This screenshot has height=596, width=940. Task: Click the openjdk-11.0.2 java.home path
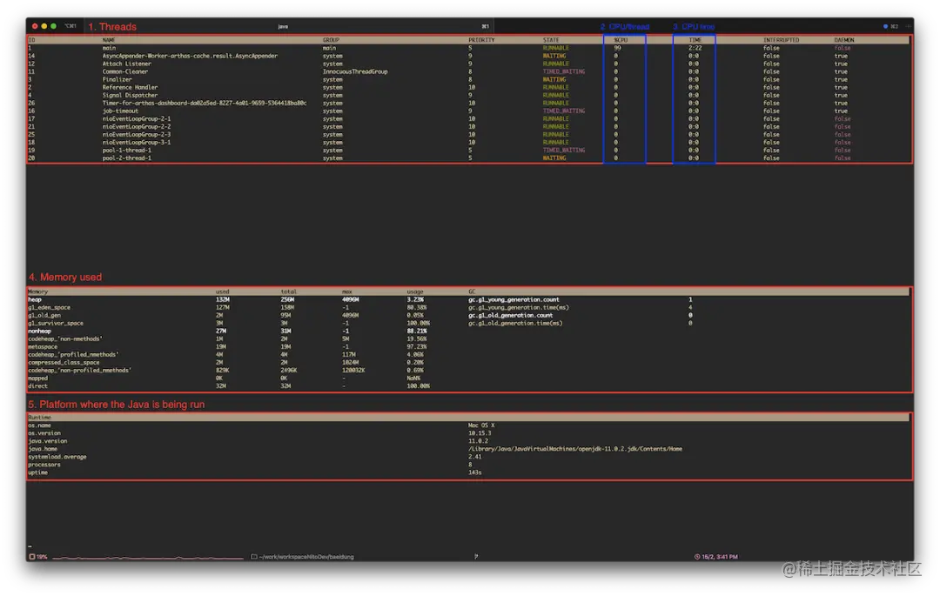click(575, 449)
